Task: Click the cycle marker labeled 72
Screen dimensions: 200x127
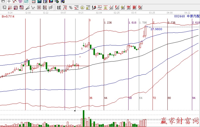Action: coord(154,97)
